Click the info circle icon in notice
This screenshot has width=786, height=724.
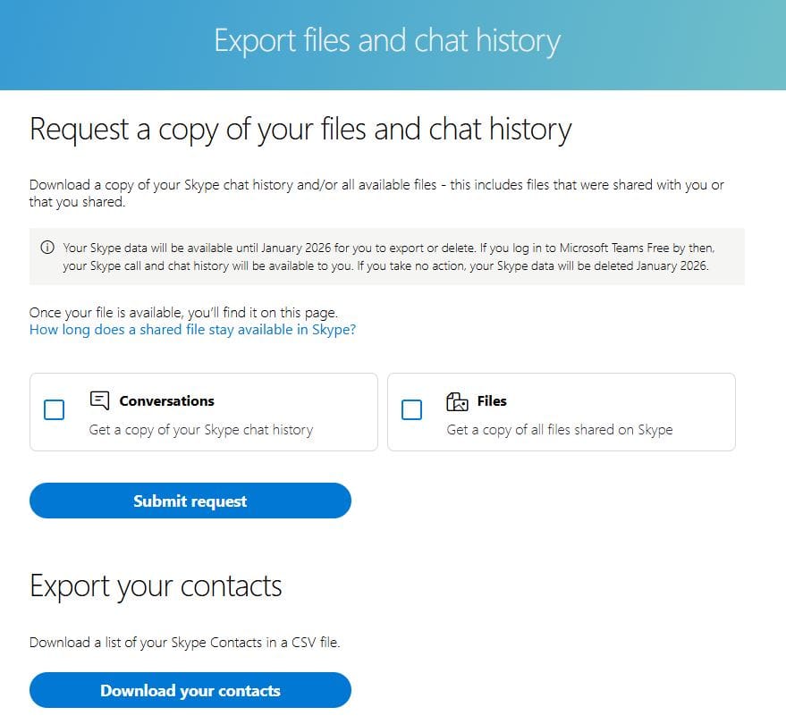tap(47, 248)
